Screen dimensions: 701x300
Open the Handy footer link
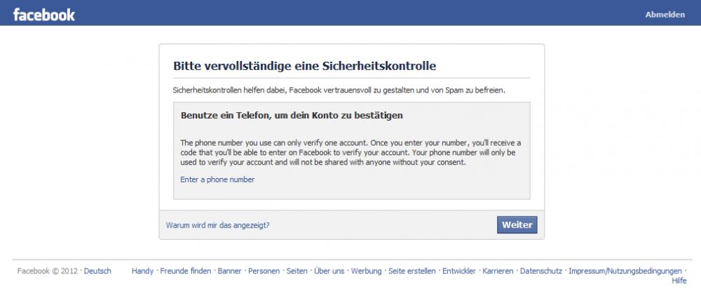(142, 271)
